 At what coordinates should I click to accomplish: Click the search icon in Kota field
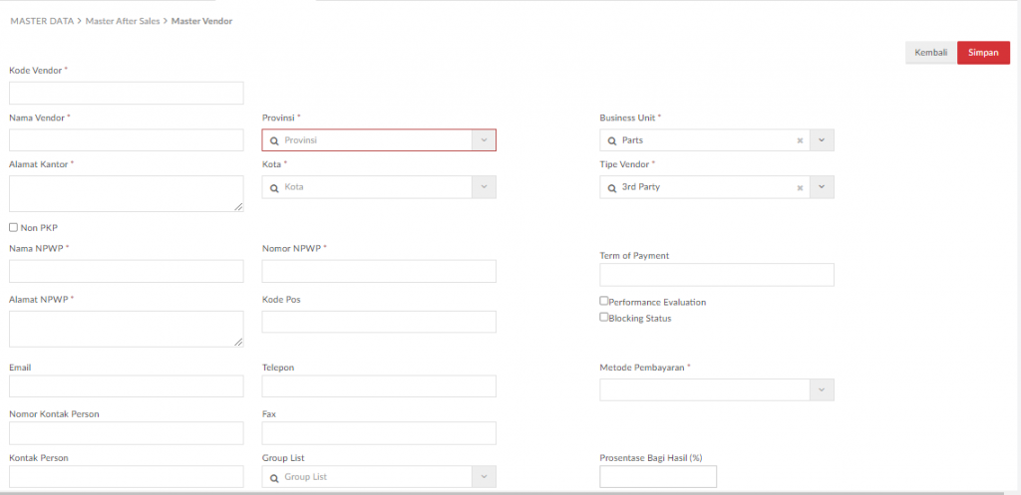[x=274, y=187]
